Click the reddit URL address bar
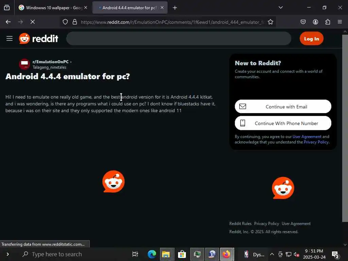Screen dimensions: 348x261 172,22
